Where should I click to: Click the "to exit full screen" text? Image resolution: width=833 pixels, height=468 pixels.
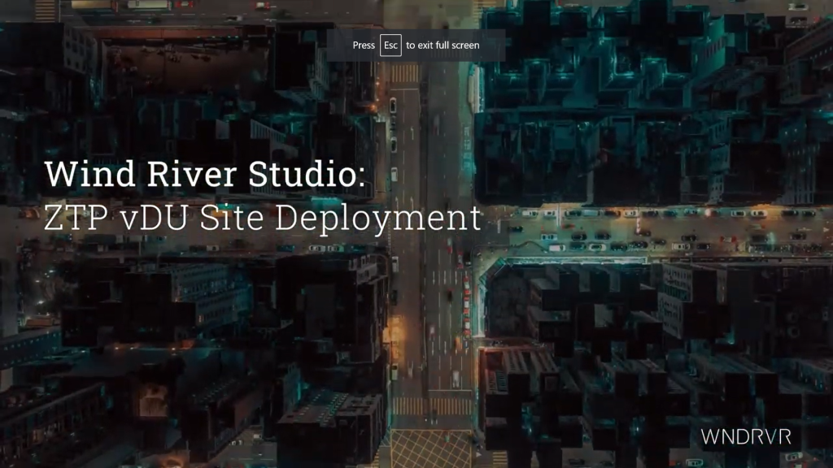(443, 45)
